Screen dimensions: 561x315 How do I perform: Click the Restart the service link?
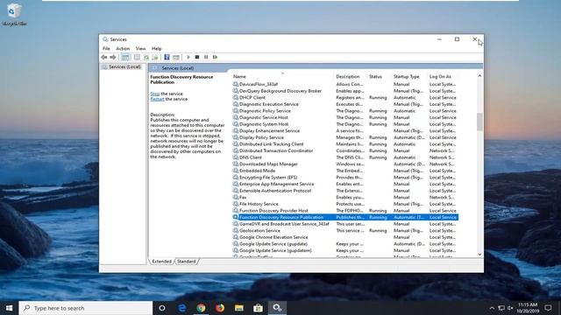(x=157, y=99)
